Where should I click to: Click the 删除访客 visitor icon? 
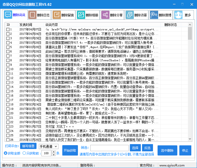click(130, 15)
